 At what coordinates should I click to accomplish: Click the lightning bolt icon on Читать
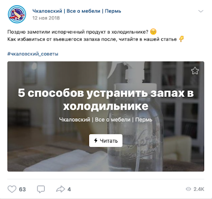(96, 141)
